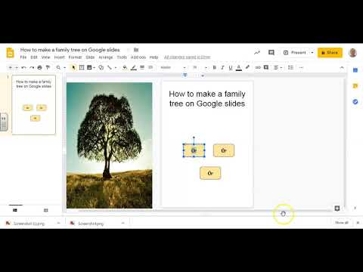
Task: Toggle italic formatting
Action: tap(222, 67)
